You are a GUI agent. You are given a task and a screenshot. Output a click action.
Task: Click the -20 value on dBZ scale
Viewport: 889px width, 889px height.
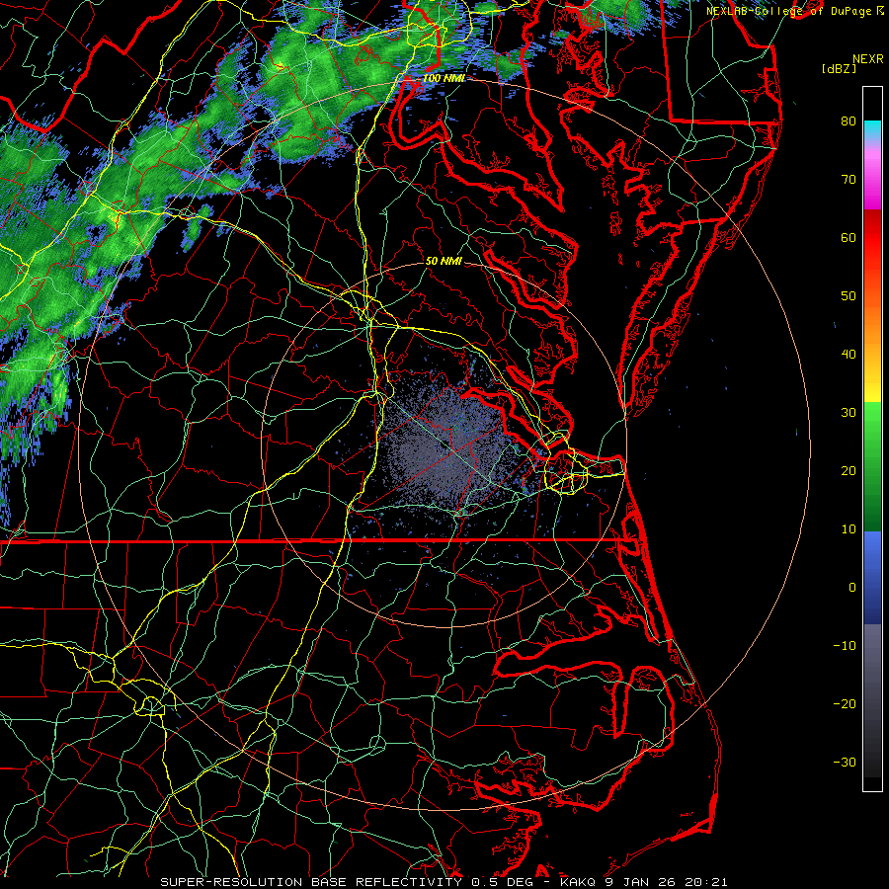click(845, 704)
